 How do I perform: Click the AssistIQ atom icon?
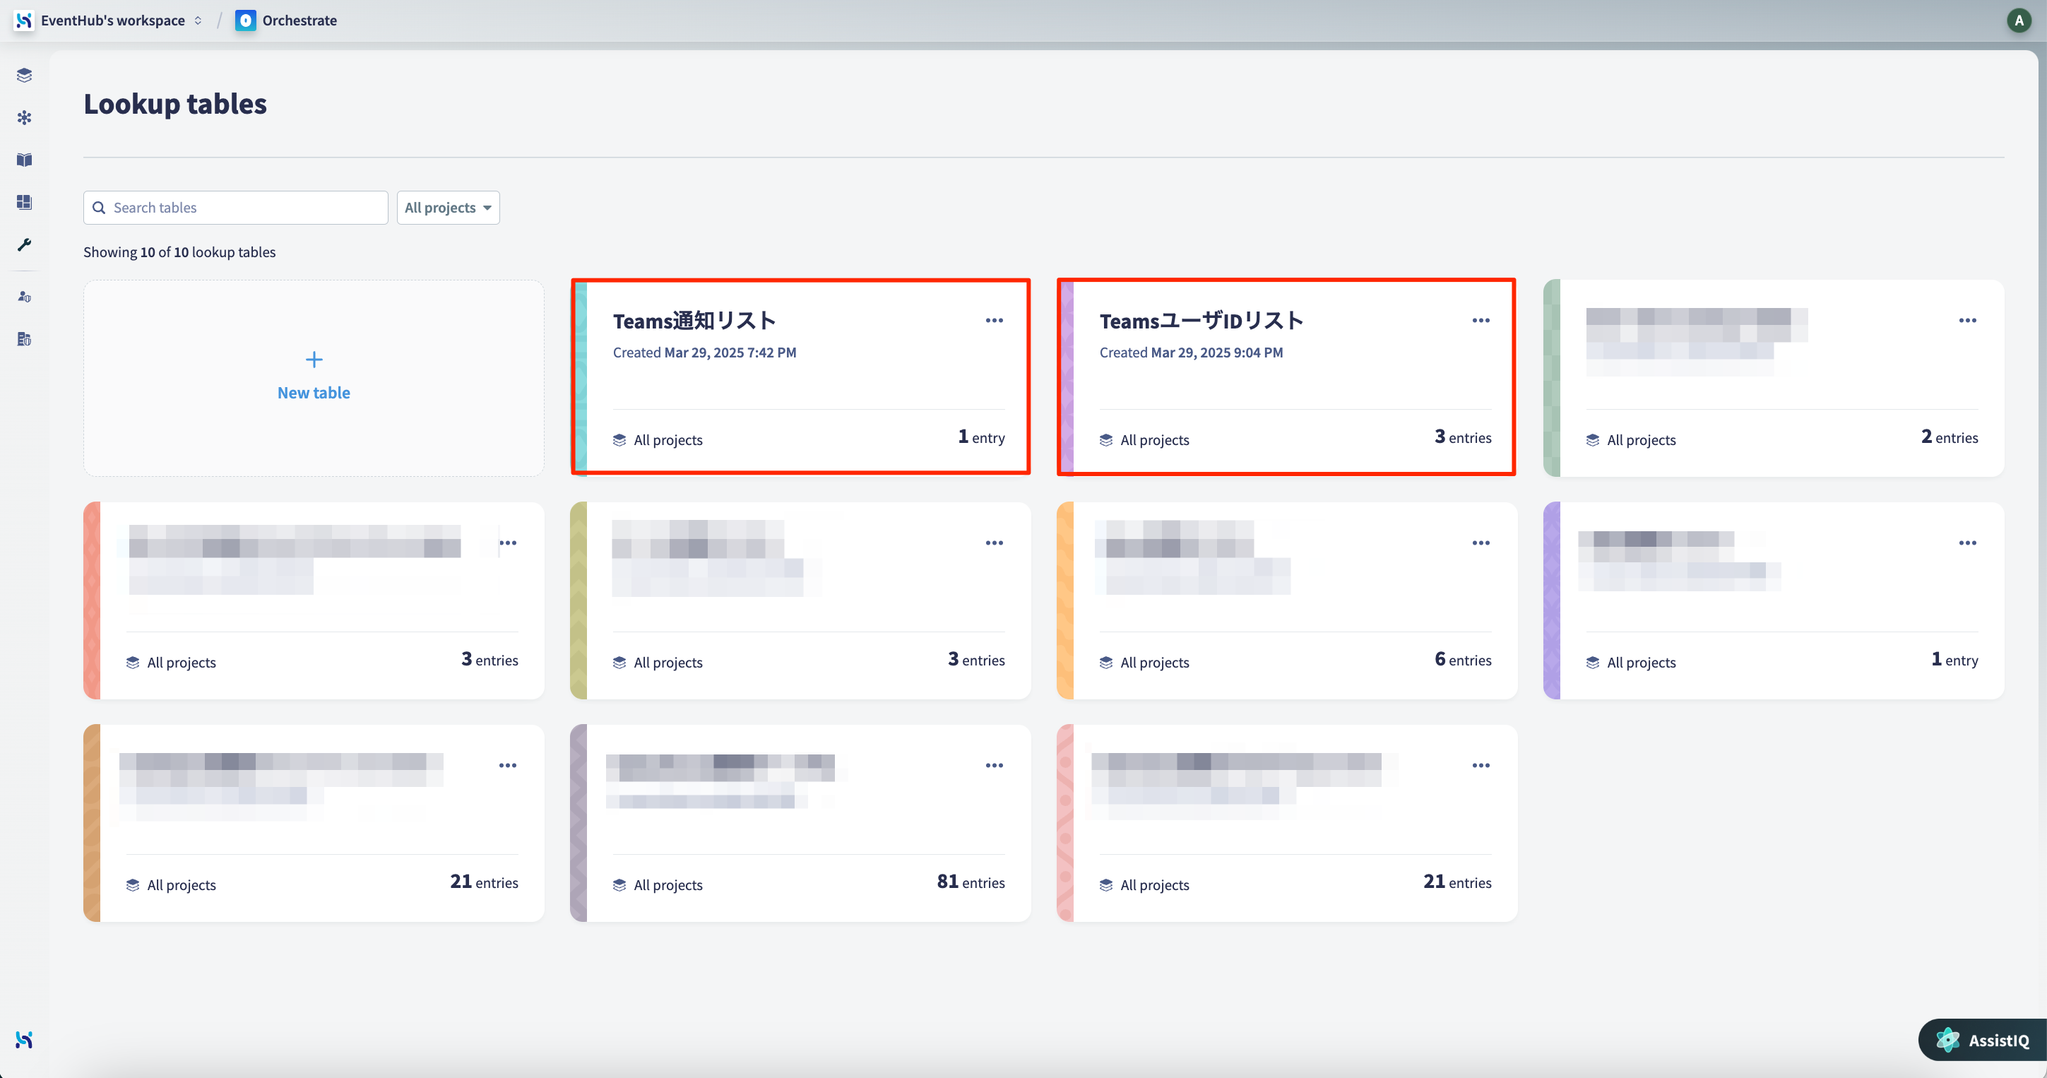(x=1947, y=1040)
